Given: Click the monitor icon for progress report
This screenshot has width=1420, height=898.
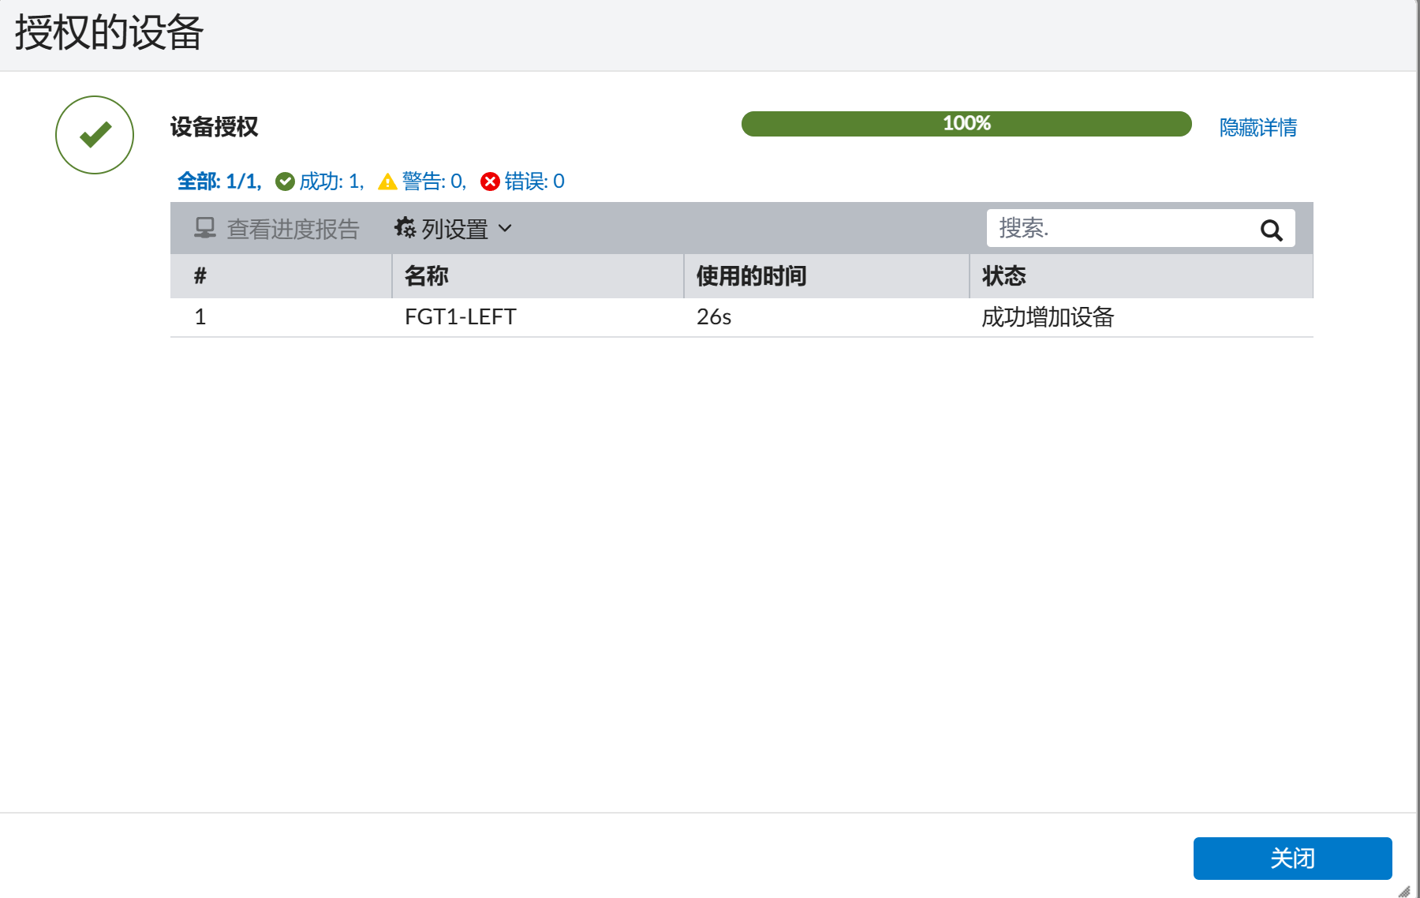Looking at the screenshot, I should (x=205, y=228).
